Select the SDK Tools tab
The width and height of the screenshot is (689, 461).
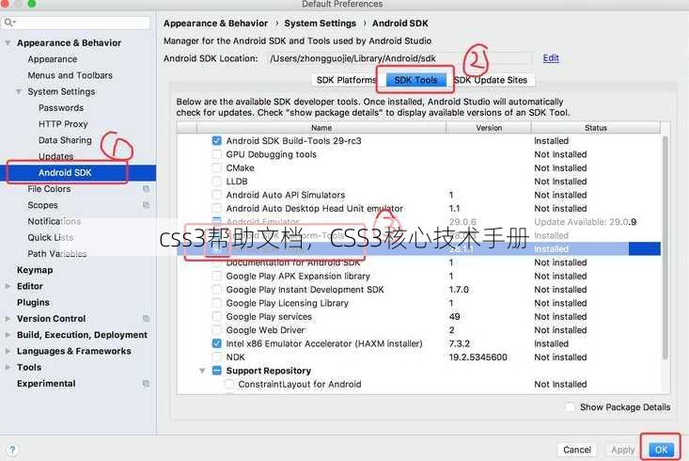click(415, 80)
